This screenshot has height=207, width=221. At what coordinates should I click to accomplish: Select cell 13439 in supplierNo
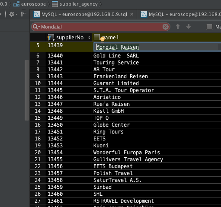[x=69, y=47]
